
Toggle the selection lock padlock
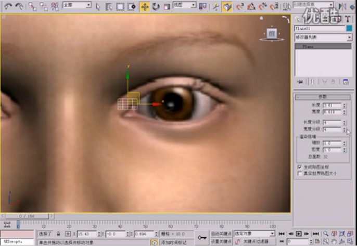pyautogui.click(x=58, y=234)
